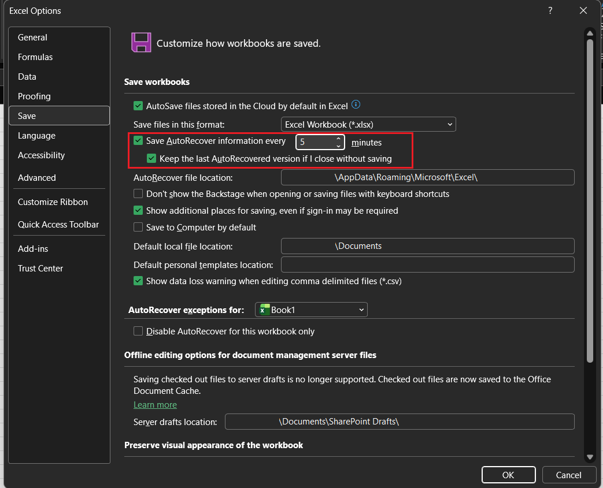Click the Server drafts location field

tap(399, 422)
